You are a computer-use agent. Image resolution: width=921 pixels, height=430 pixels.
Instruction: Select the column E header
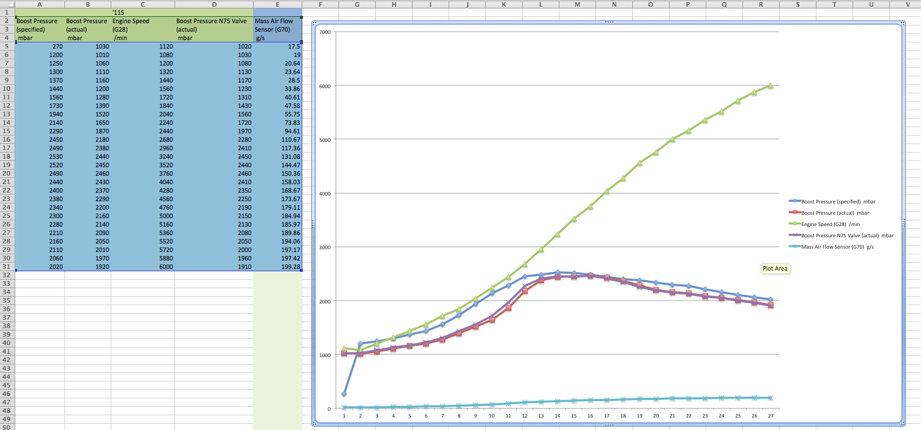[277, 4]
